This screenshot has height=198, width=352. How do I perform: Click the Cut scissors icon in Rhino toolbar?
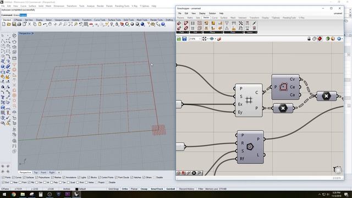29,24
